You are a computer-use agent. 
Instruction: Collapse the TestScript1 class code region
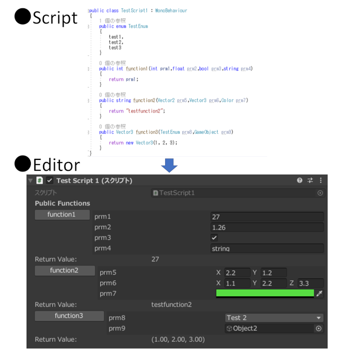tap(89, 10)
